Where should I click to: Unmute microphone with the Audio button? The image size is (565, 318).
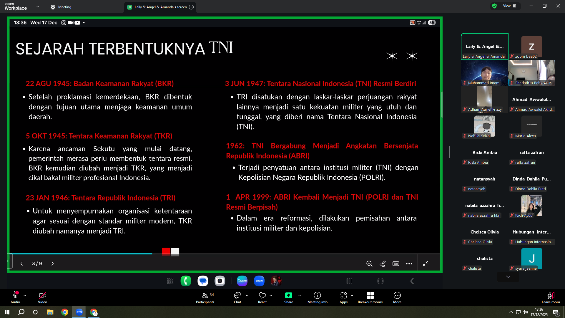pos(15,297)
